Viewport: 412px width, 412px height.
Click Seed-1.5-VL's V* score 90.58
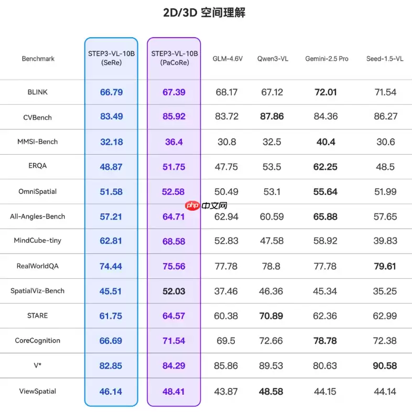[385, 366]
